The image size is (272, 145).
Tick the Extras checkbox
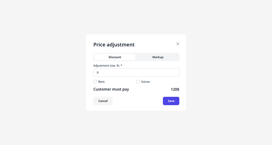click(138, 81)
